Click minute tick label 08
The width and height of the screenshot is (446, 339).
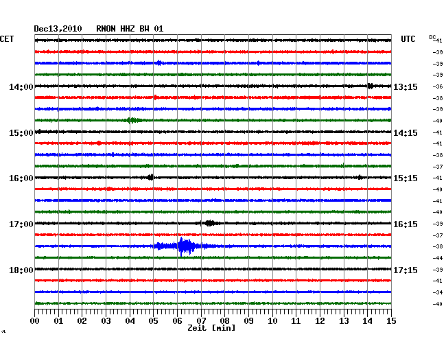point(224,321)
